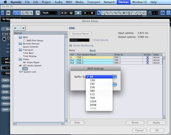Select the Mute X tool

(x=124, y=13)
